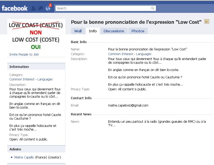Image resolution: width=214 pixels, height=165 pixels.
Task: Go to the Photos tab
Action: click(x=138, y=31)
